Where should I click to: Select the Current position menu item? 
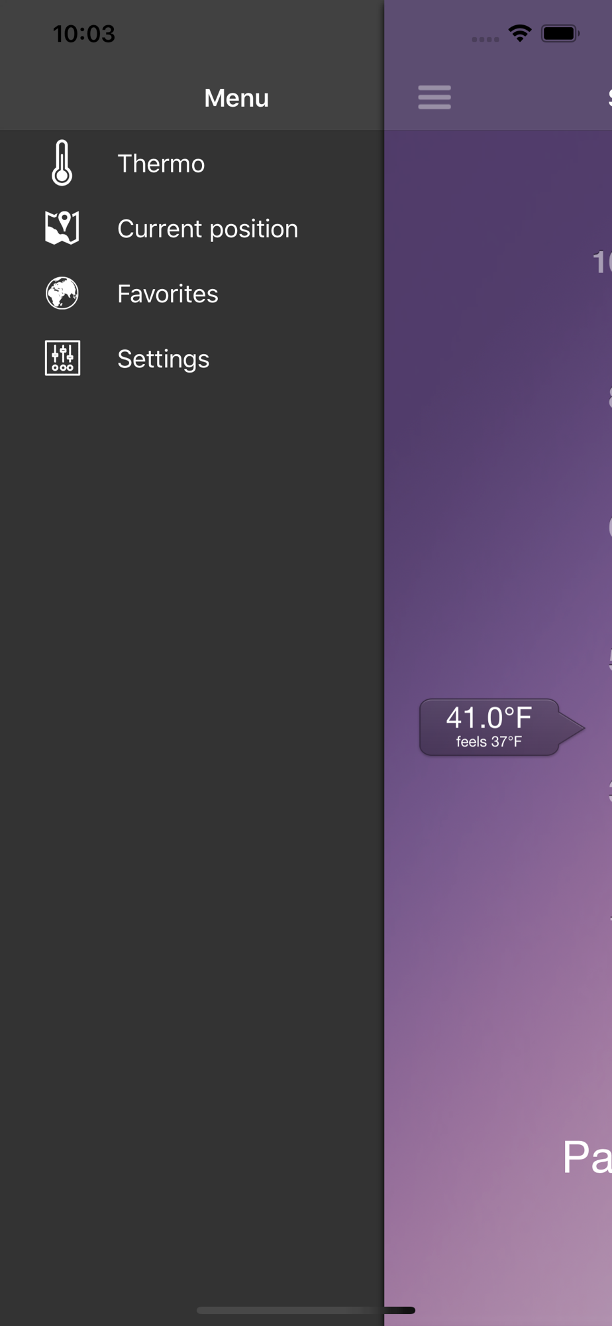(x=192, y=228)
